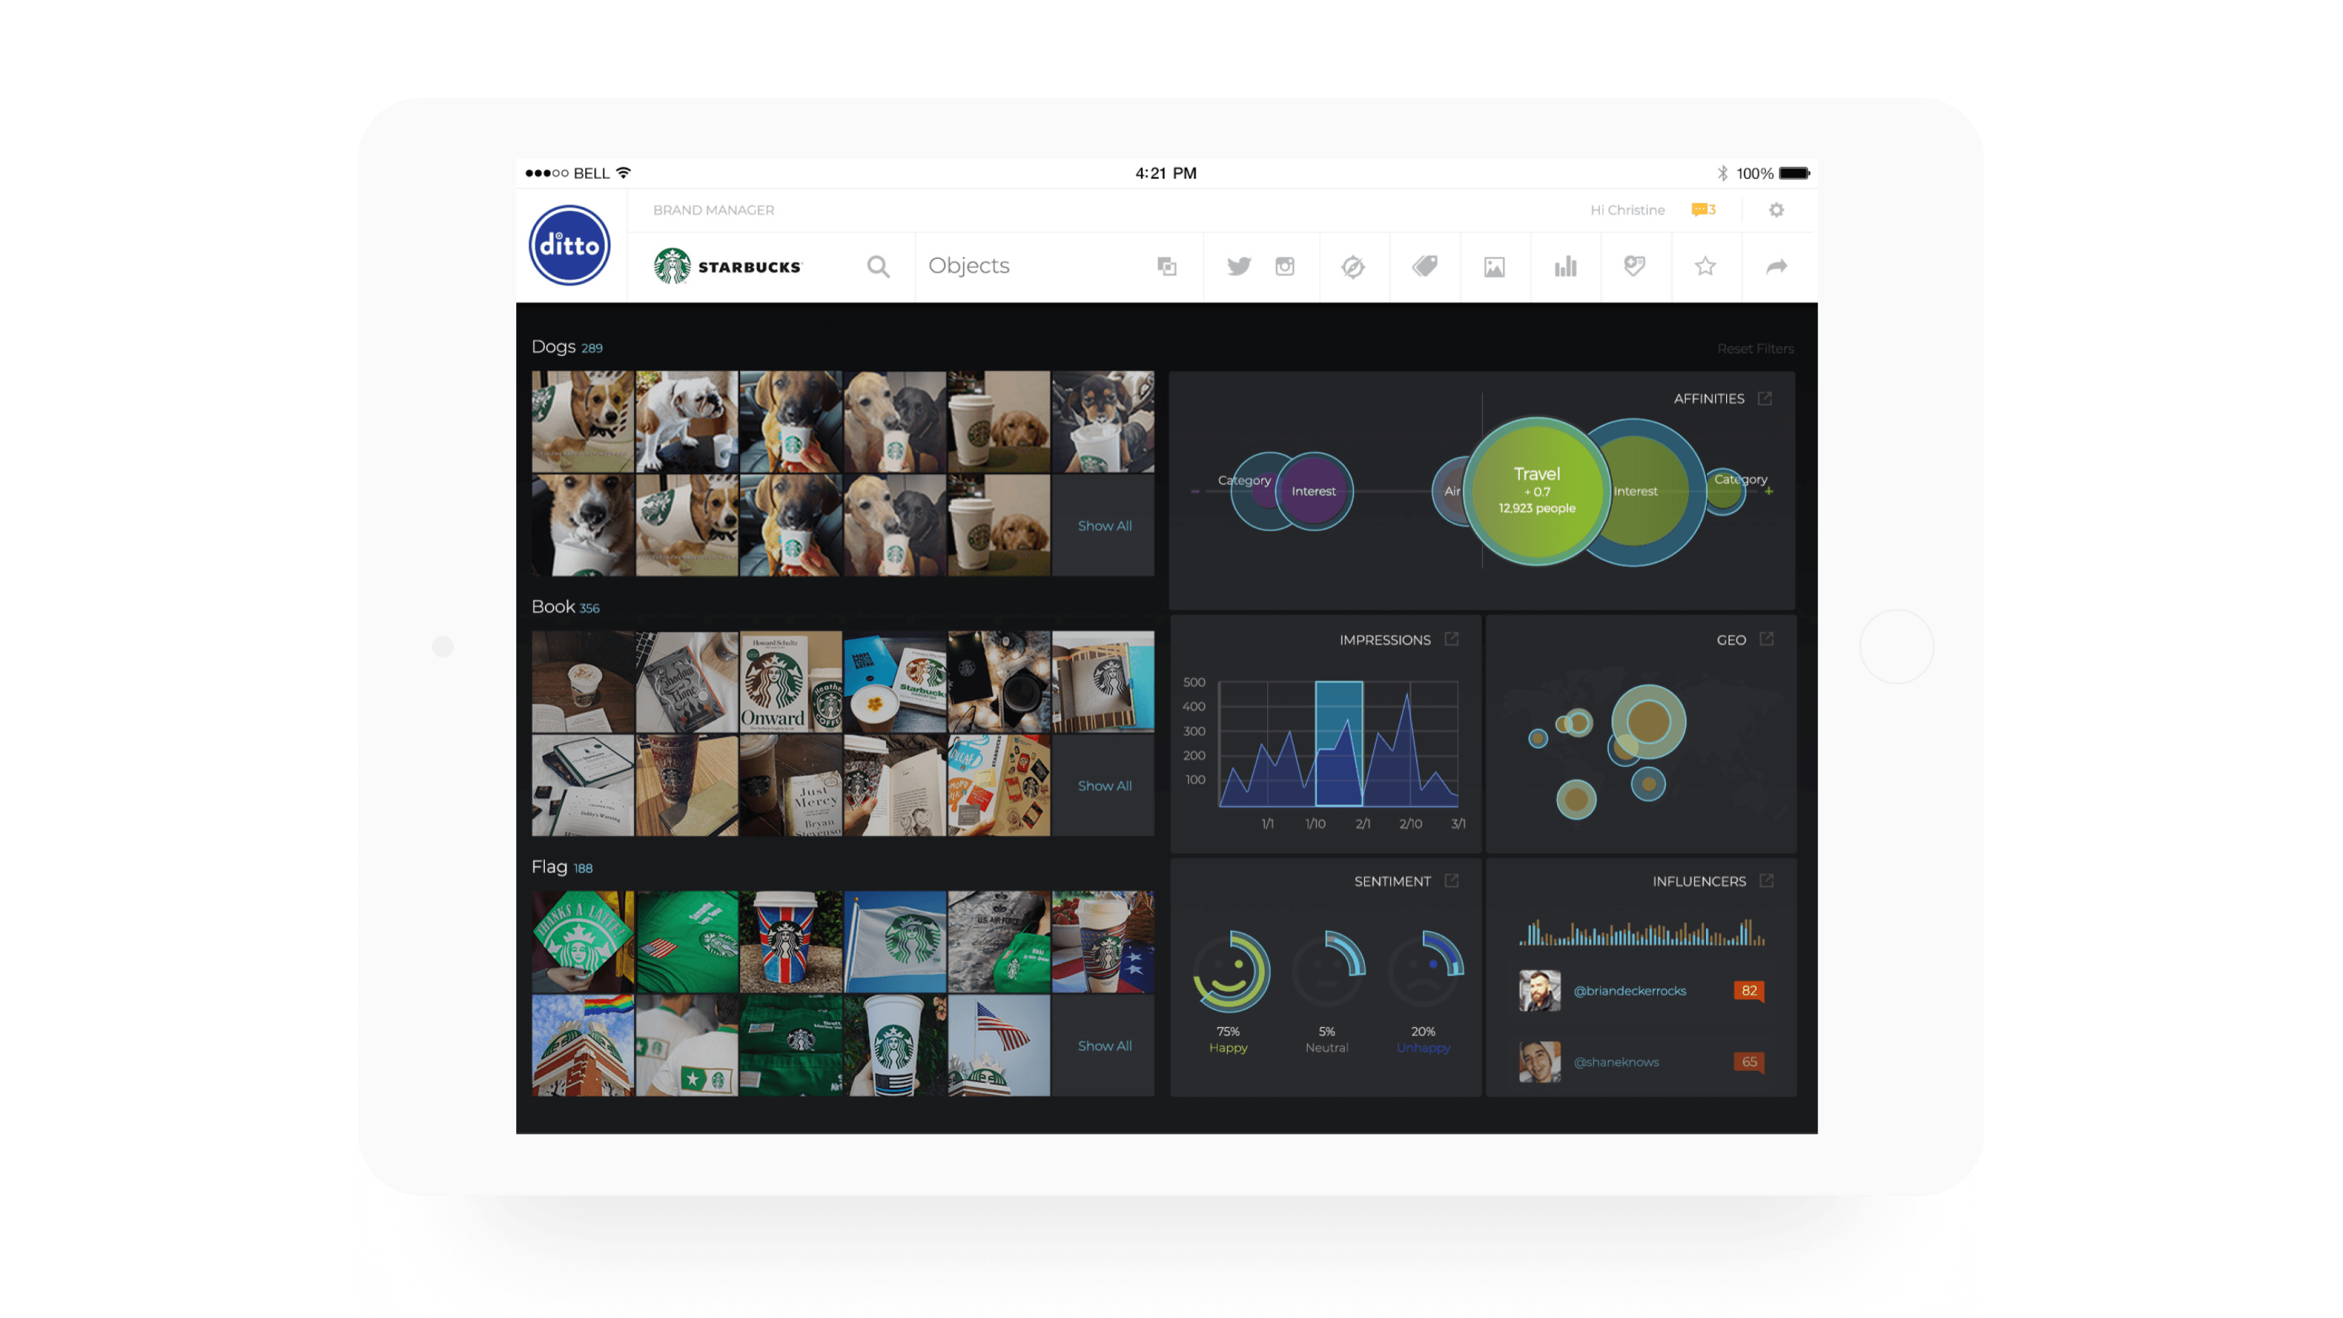Click the share/forward icon

[x=1777, y=265]
